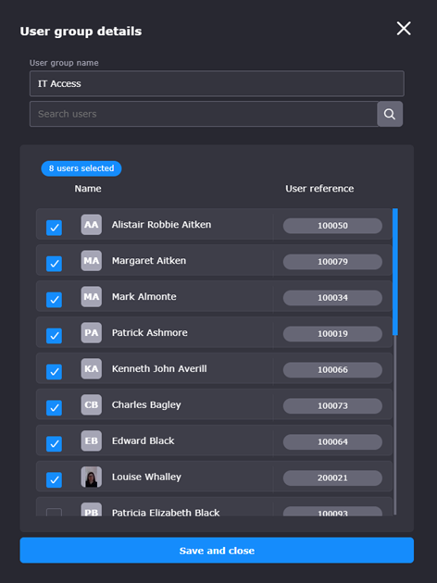Click the KA avatar for Kenneth John Averill
437x583 pixels.
[92, 369]
